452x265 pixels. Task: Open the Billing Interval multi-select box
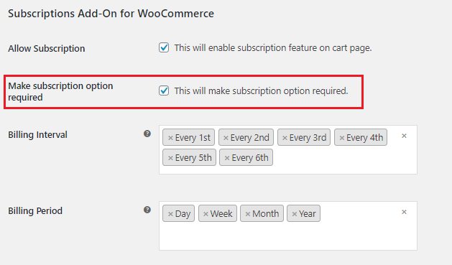click(x=288, y=150)
